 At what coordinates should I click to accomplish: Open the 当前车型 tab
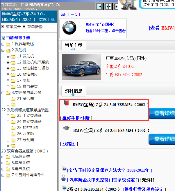[74, 46]
